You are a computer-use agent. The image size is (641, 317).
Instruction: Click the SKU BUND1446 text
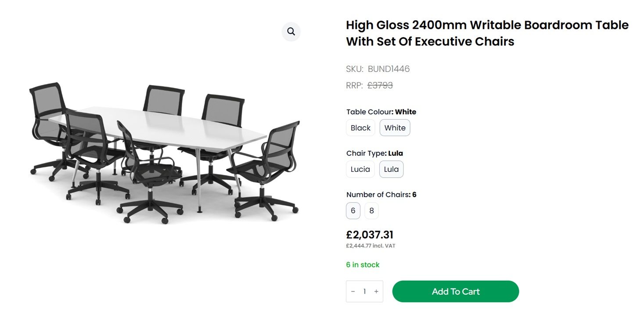(x=378, y=69)
